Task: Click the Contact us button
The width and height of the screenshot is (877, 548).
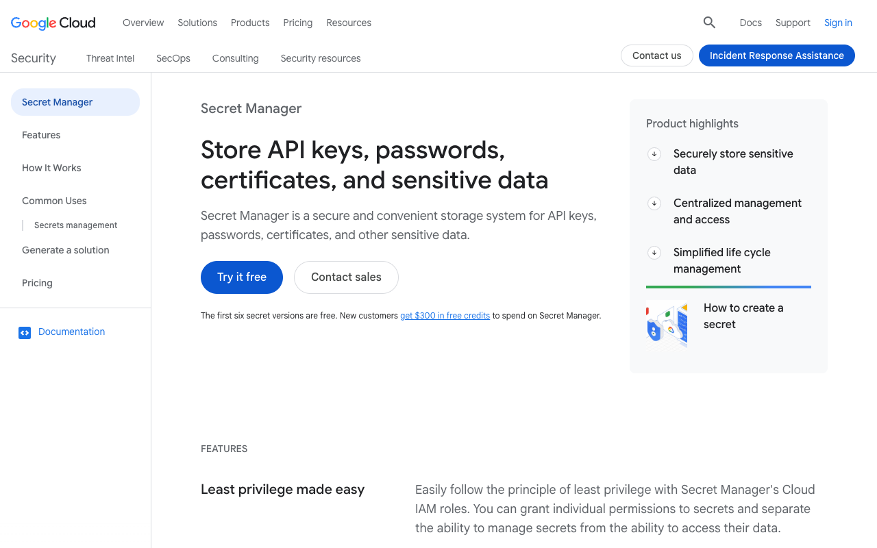Action: (x=657, y=55)
